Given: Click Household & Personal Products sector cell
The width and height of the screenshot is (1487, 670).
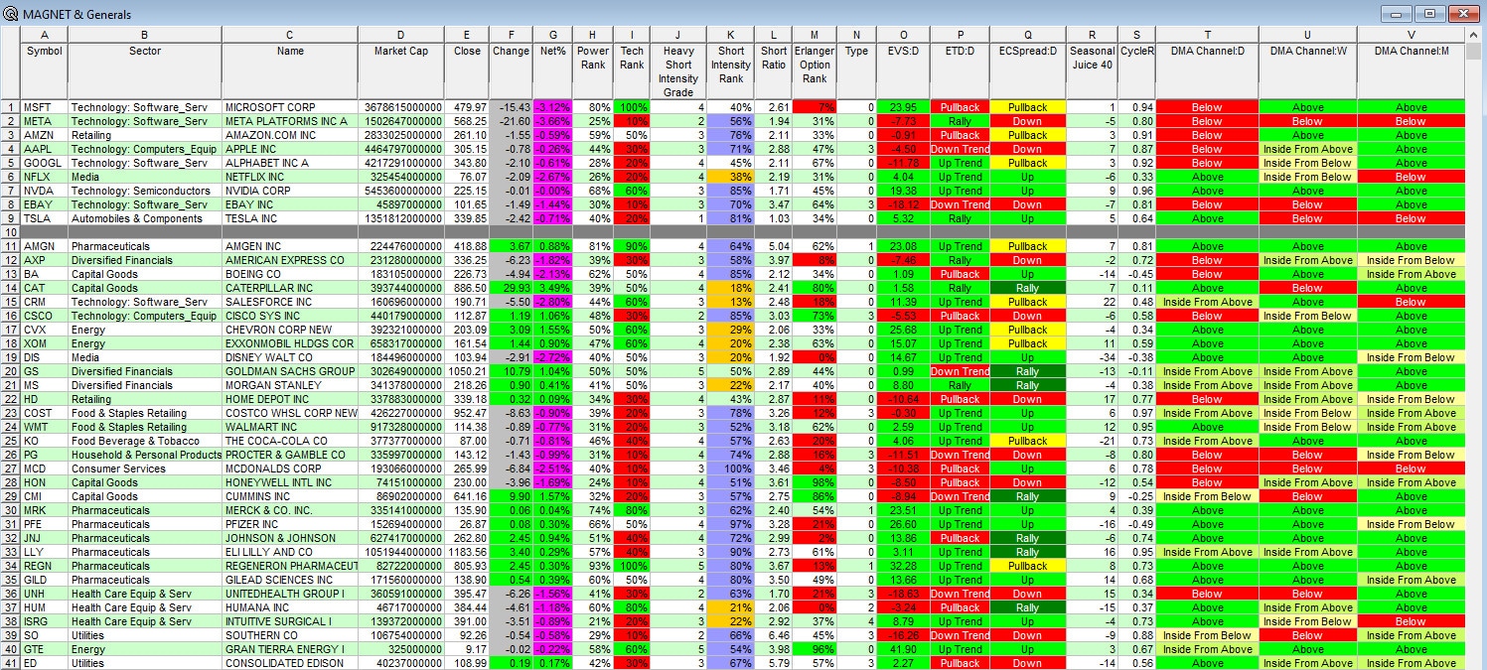Looking at the screenshot, I should pos(145,454).
